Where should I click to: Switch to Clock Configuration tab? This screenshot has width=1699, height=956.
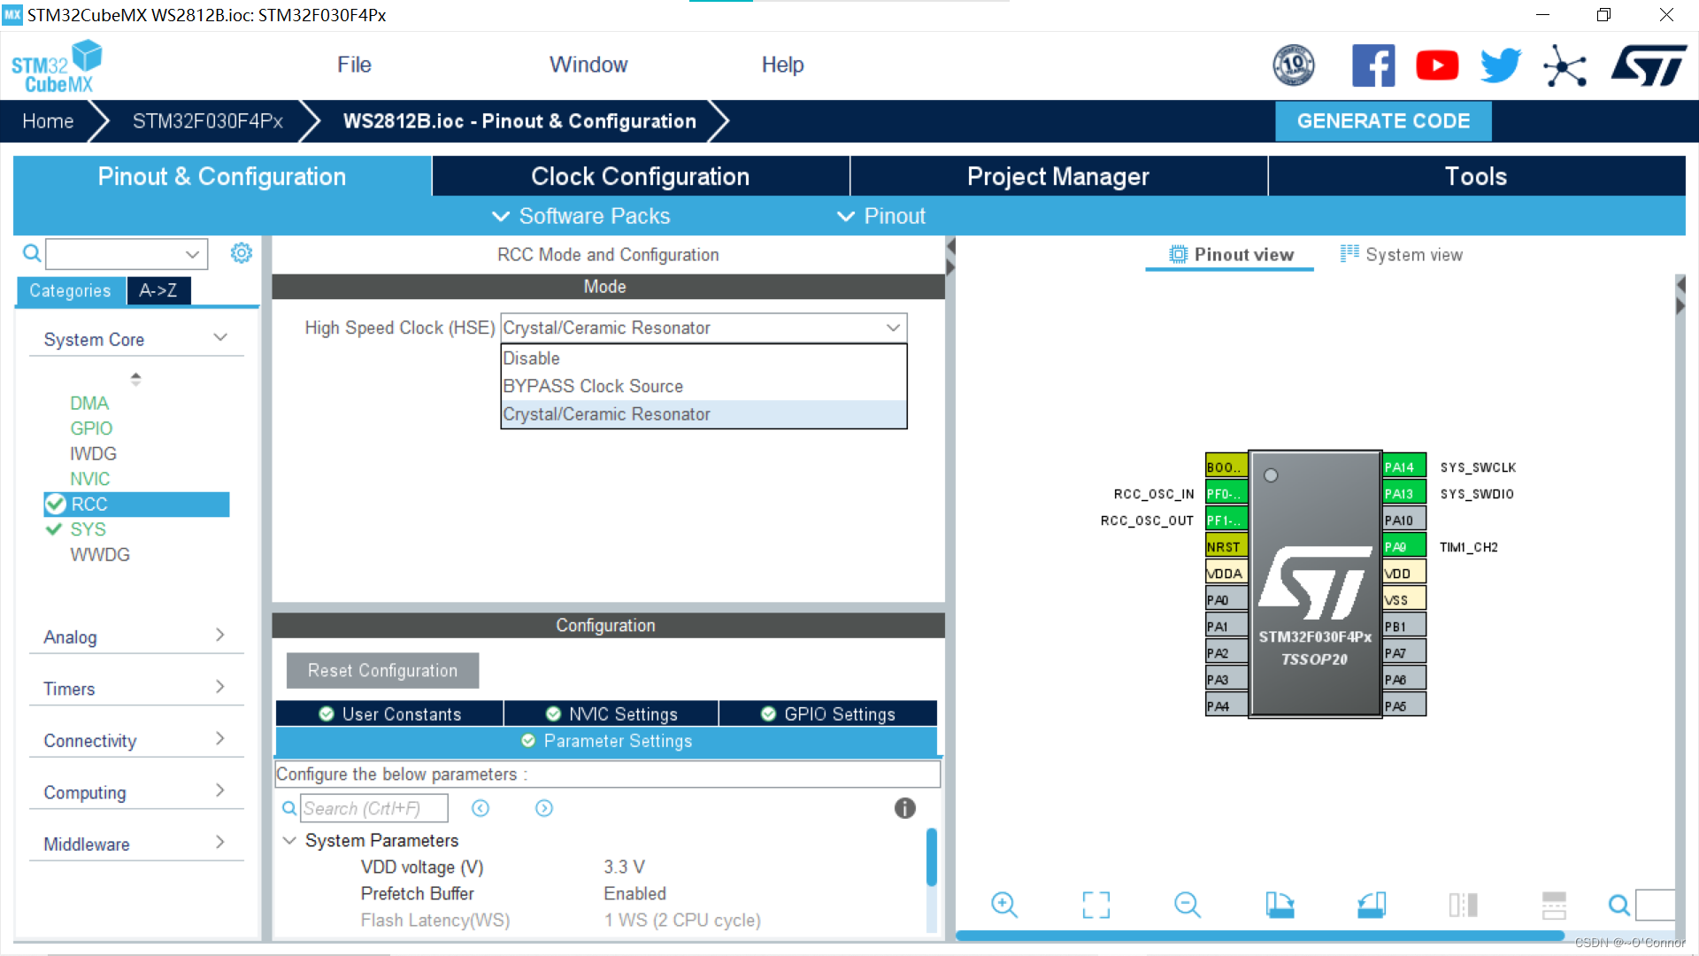(x=640, y=176)
